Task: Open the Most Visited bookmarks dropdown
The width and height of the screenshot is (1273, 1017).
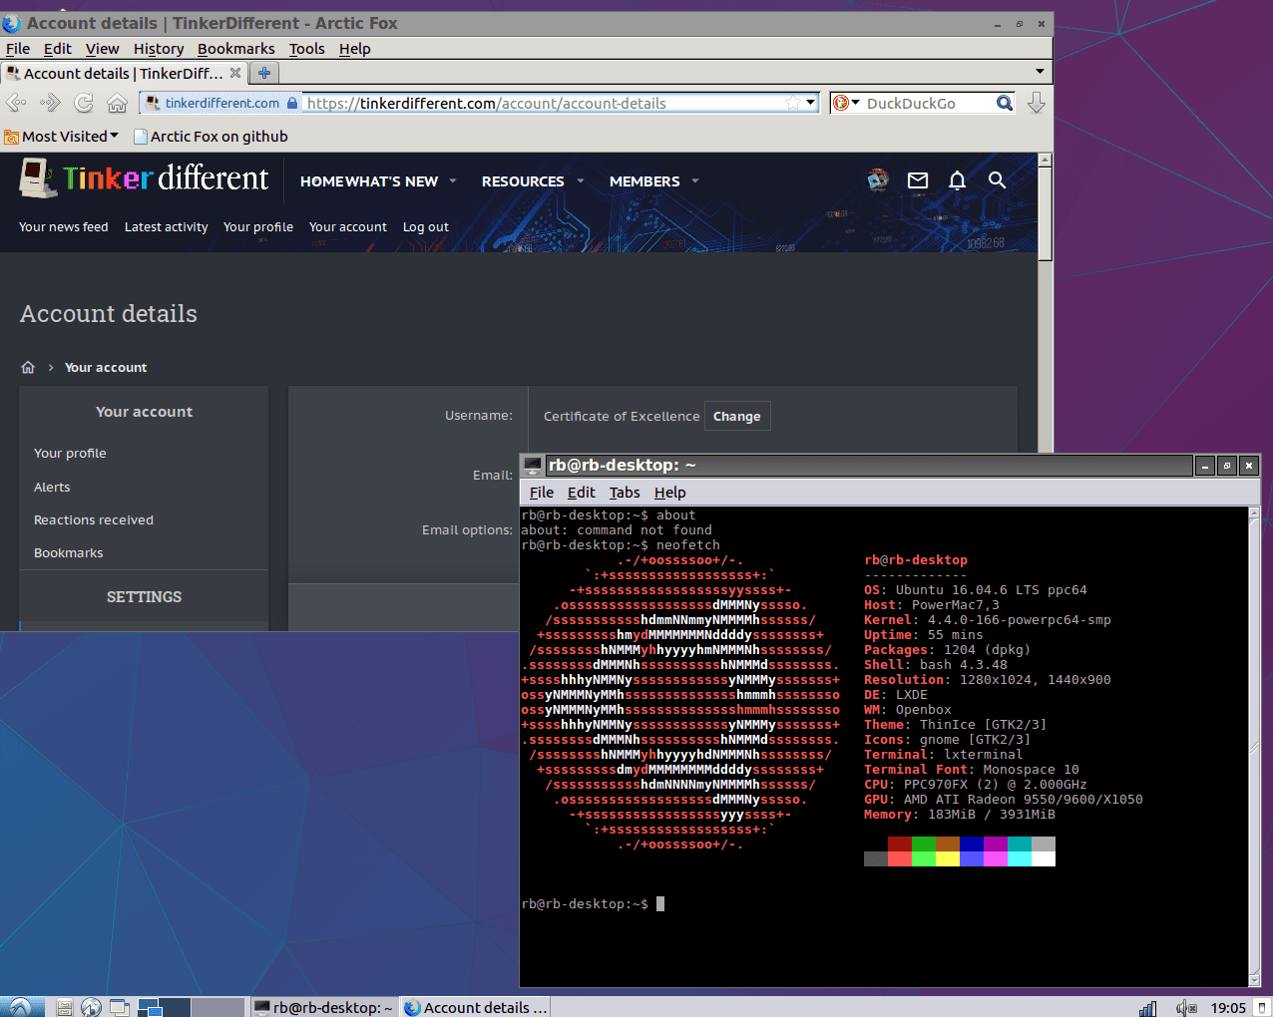Action: 61,136
